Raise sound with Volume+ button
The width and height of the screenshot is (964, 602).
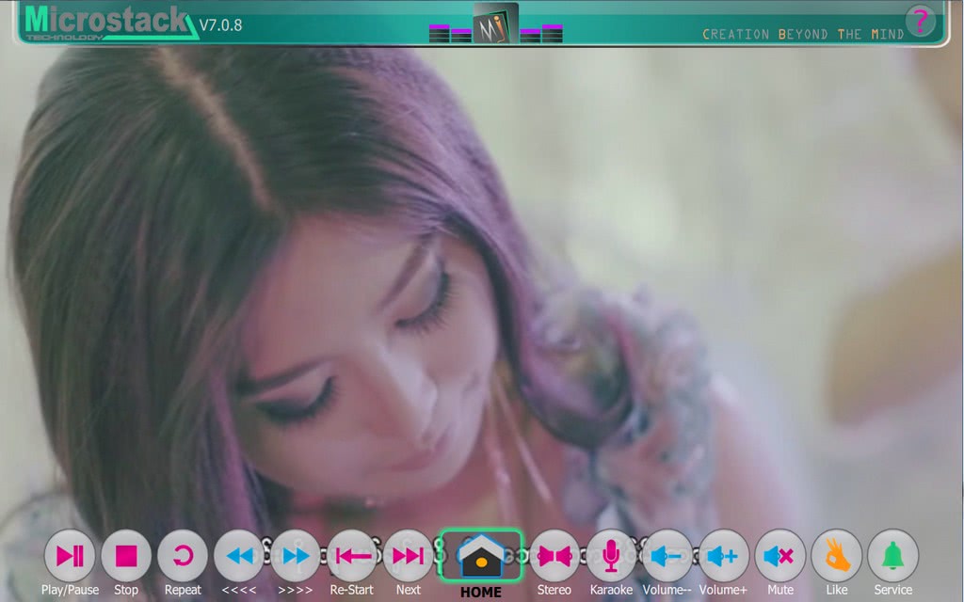[724, 556]
